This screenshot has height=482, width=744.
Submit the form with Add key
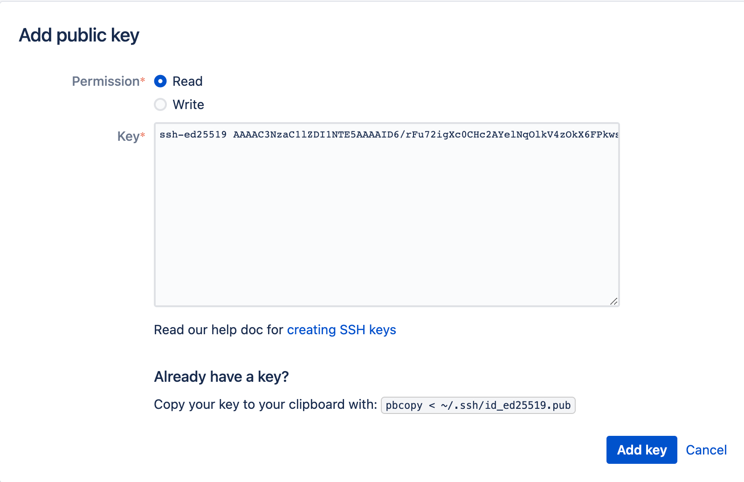641,450
